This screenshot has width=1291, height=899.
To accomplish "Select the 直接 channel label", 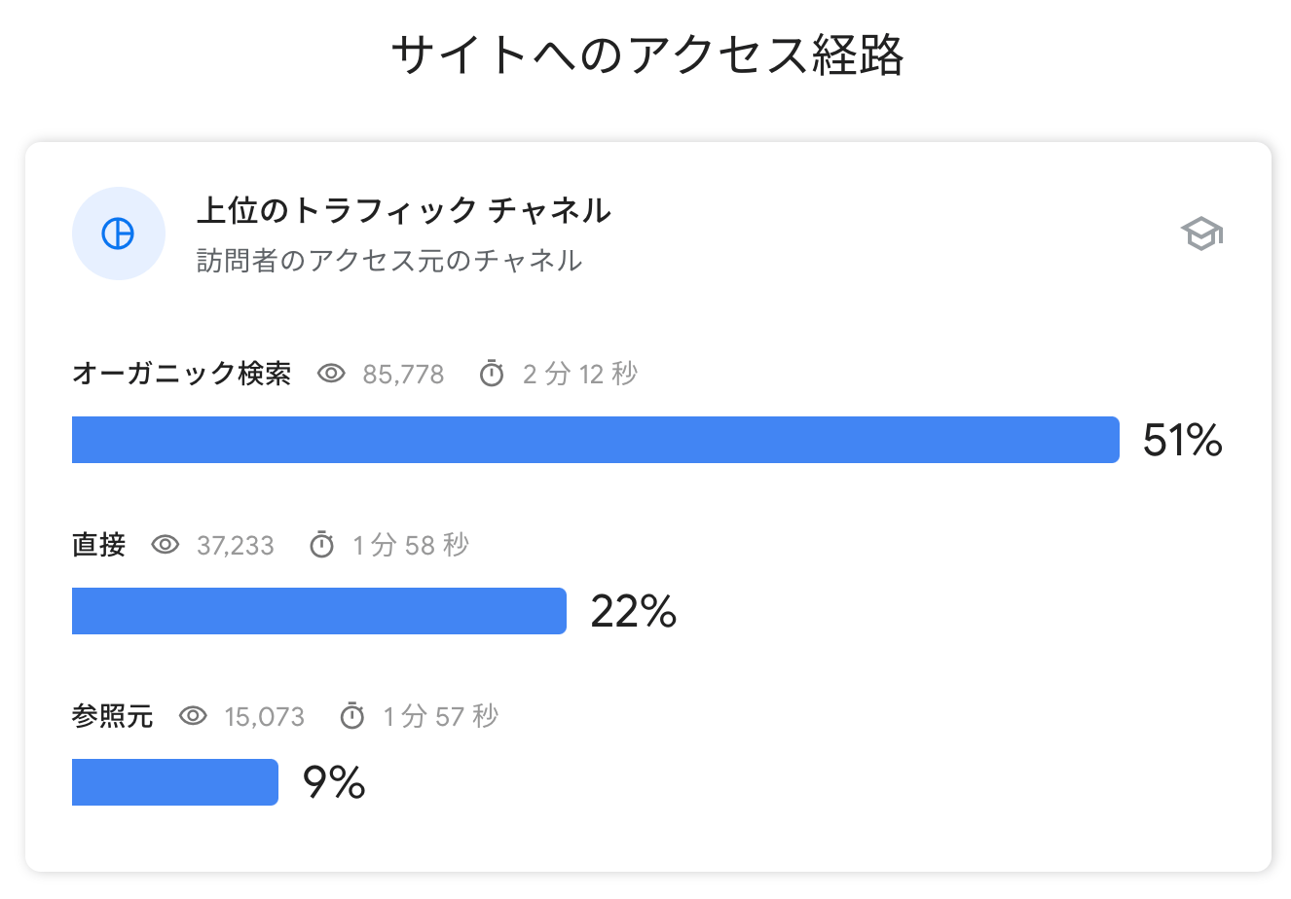I will pos(99,545).
